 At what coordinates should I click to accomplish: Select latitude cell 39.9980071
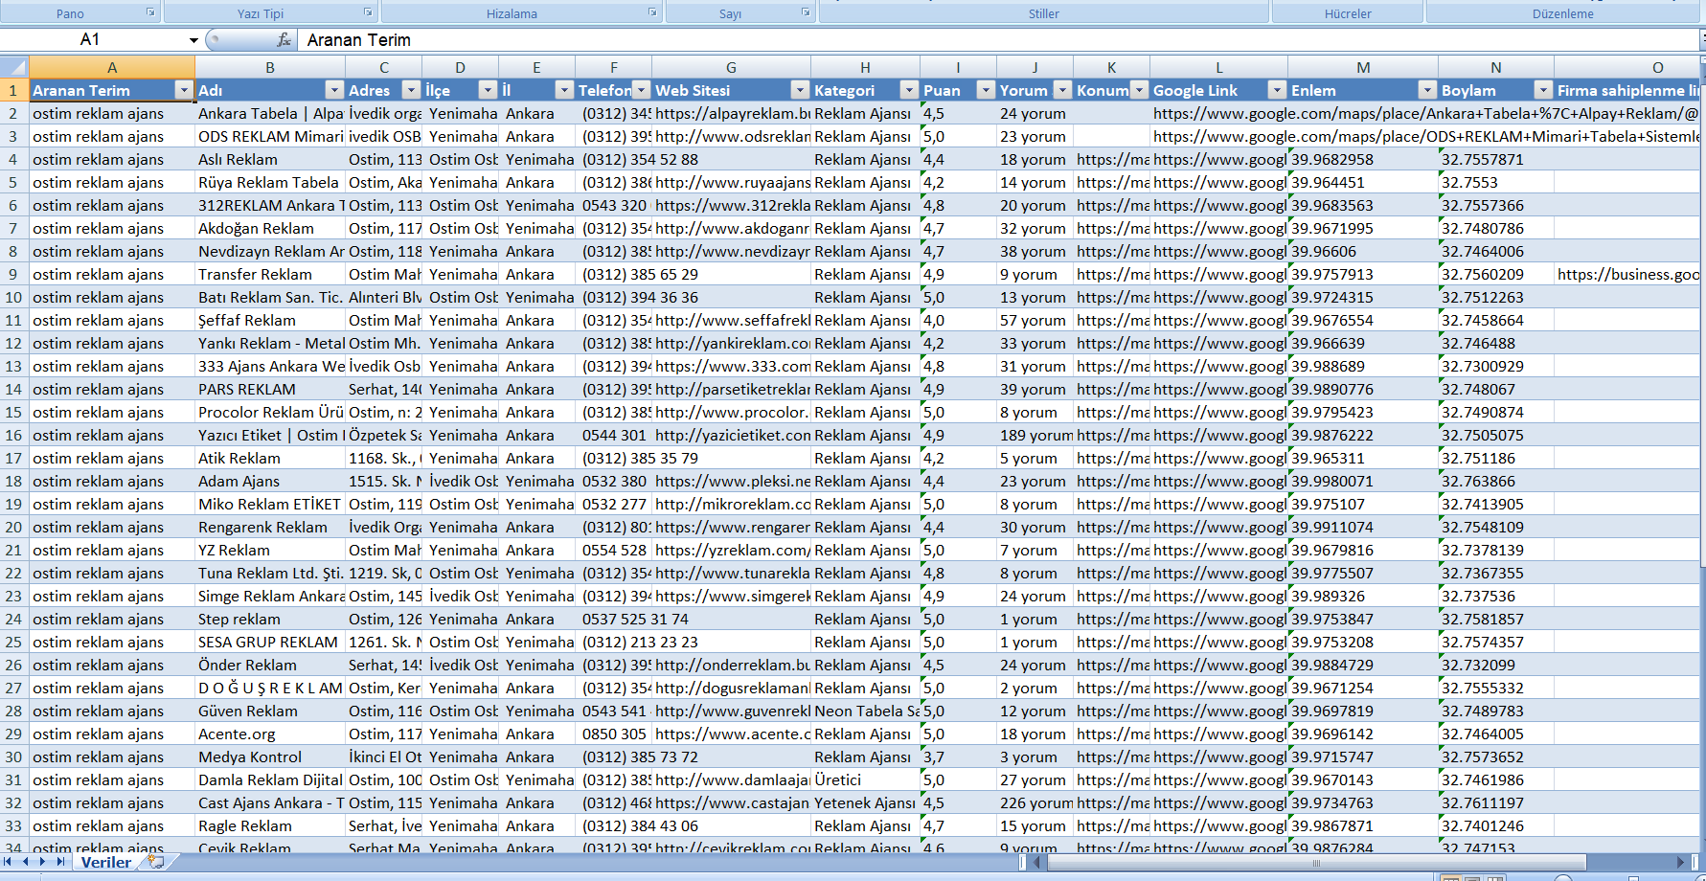coord(1363,481)
